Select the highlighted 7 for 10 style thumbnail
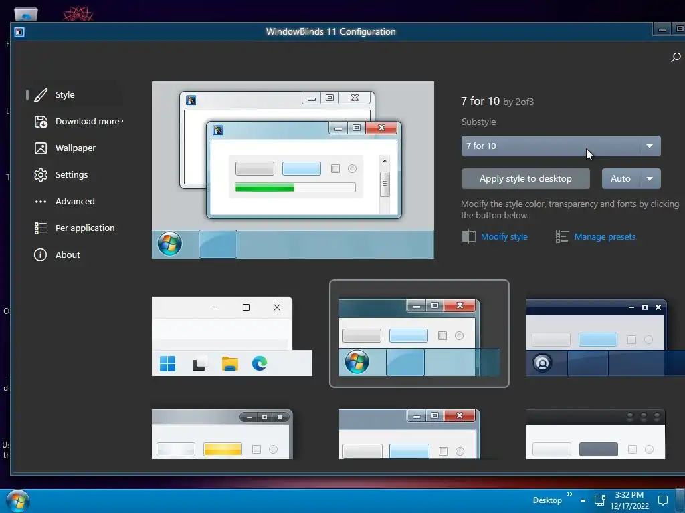 [x=419, y=334]
